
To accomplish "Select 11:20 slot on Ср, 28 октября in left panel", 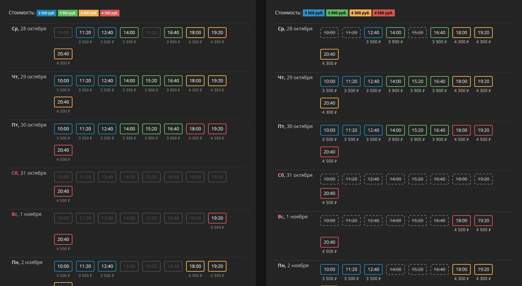I will (x=85, y=32).
